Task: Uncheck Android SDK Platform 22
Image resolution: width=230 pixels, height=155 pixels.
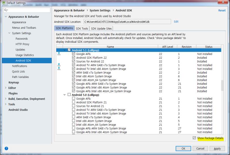Action: click(x=74, y=58)
